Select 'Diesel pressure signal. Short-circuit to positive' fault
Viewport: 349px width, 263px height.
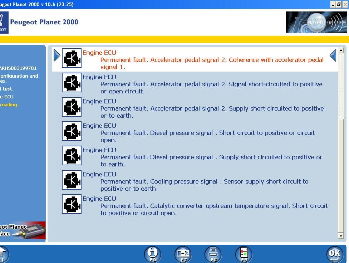(x=208, y=136)
